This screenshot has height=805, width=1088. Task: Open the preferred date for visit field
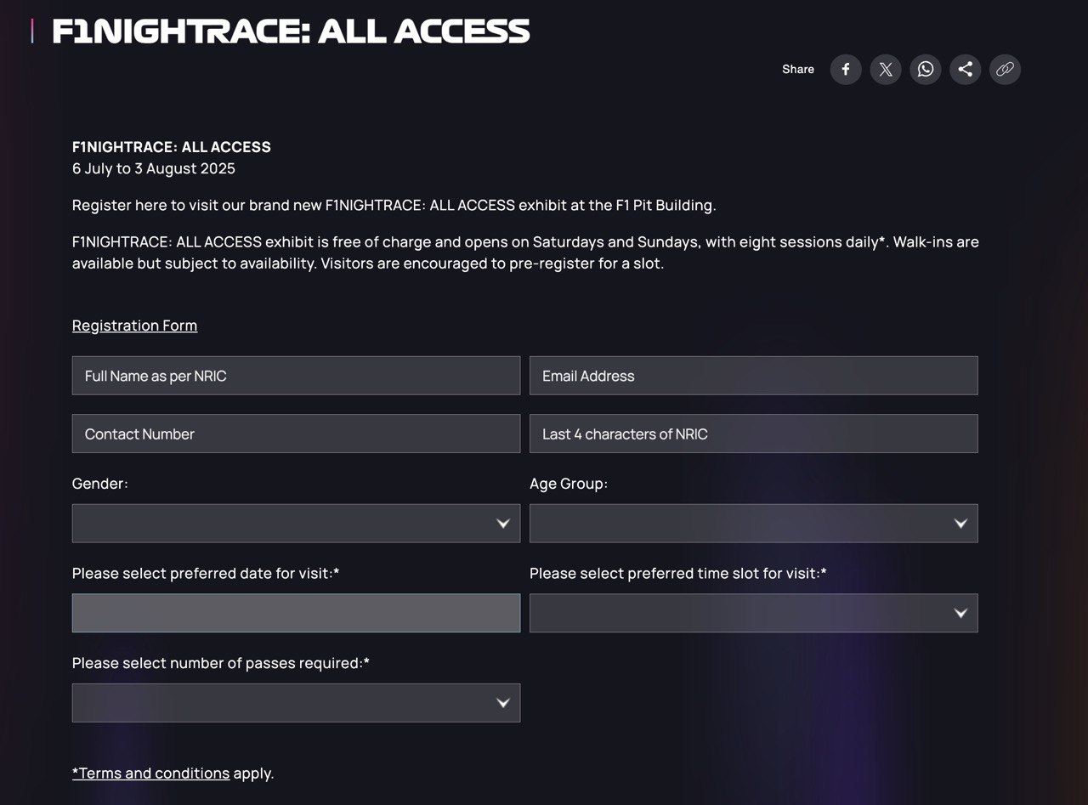296,613
